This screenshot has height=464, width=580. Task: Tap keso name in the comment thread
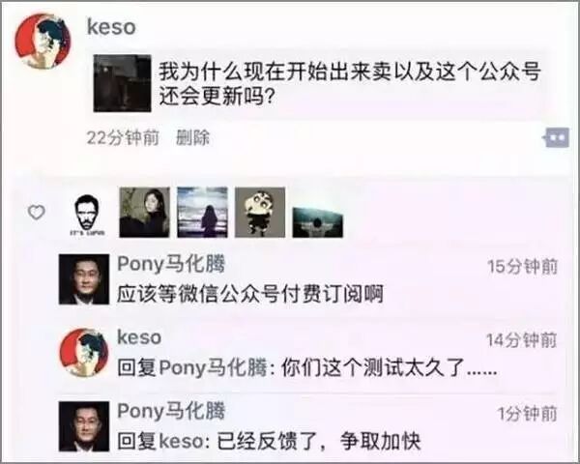(139, 337)
